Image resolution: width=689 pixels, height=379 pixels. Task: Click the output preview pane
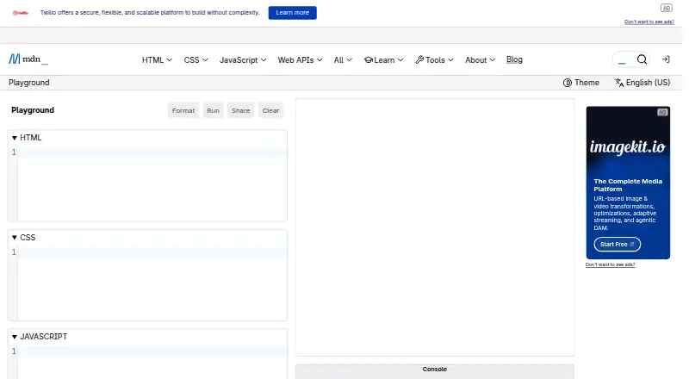pyautogui.click(x=435, y=227)
